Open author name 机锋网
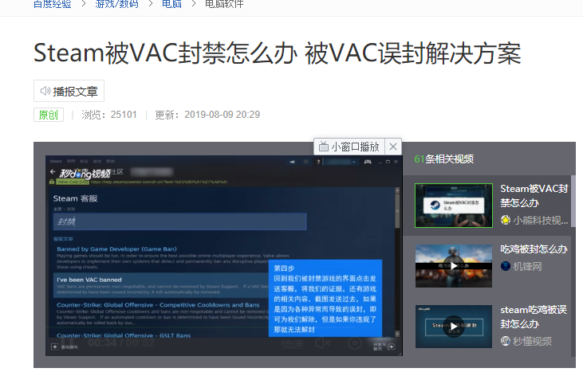Viewport: 583px width, 372px height. pos(527,267)
